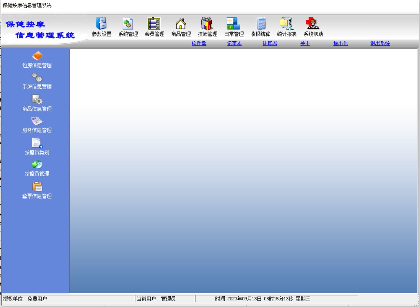Open 套票信息管理 clipboard icon
The image size is (420, 307).
coord(37,187)
